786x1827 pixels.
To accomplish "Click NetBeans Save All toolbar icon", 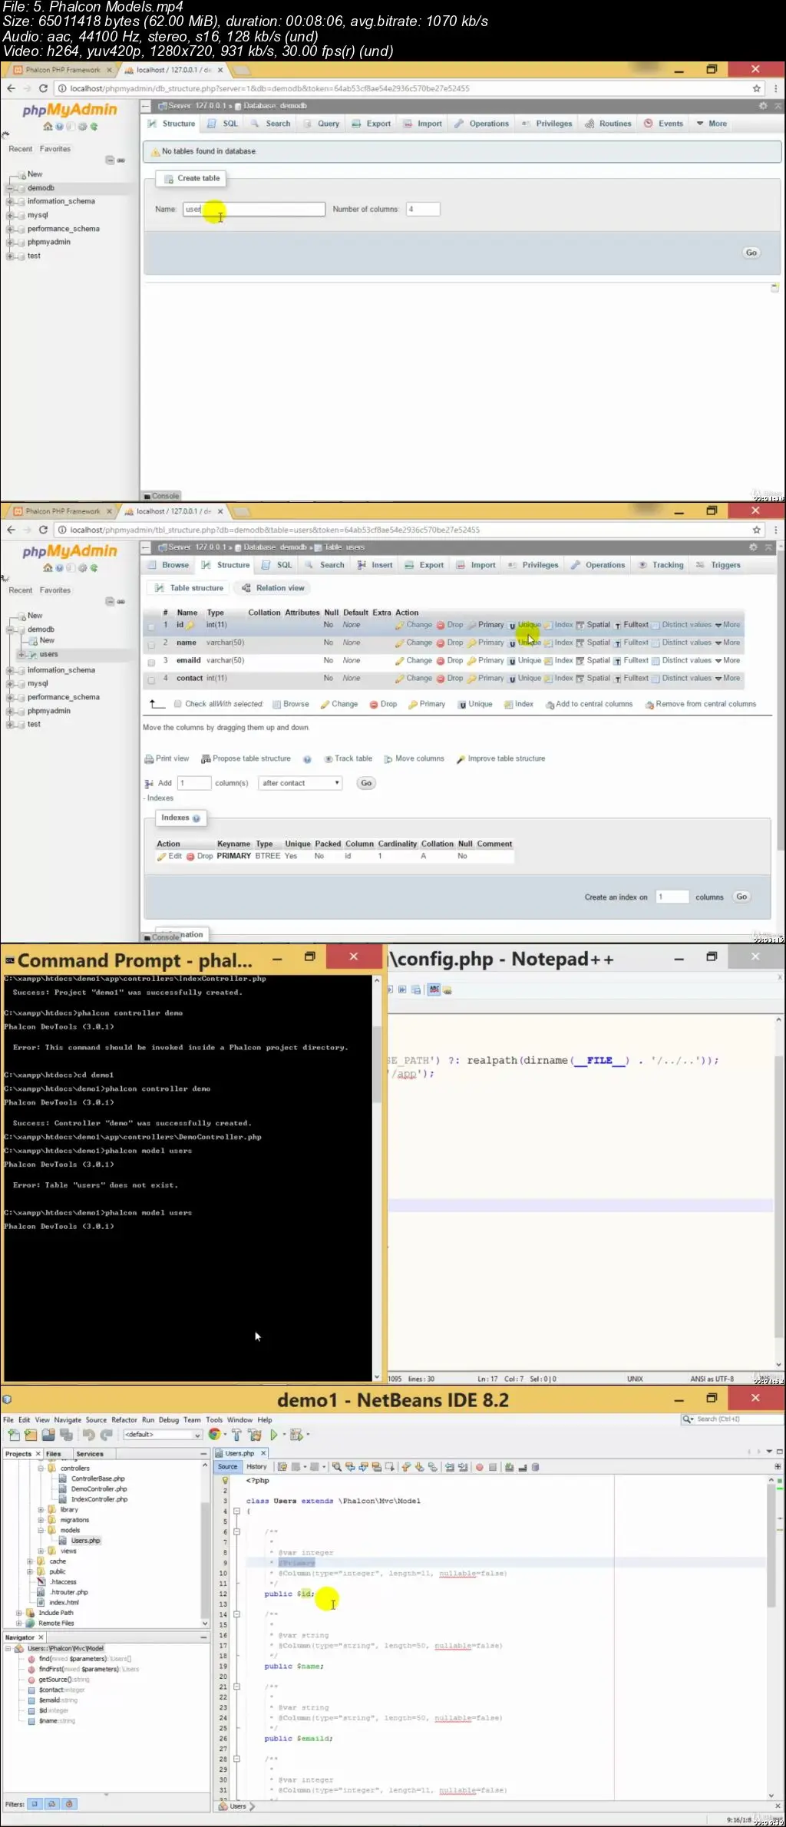I will [66, 1434].
